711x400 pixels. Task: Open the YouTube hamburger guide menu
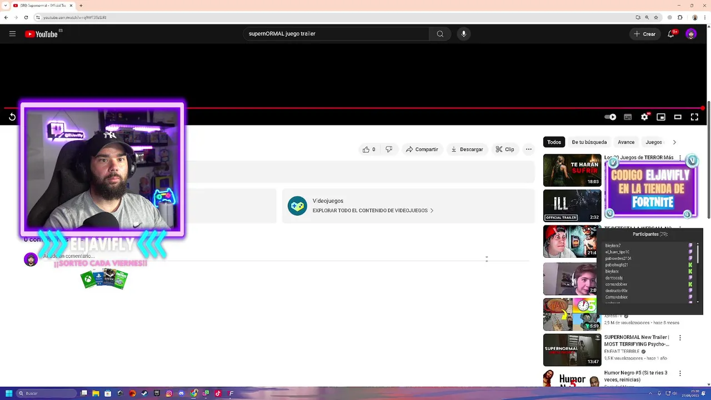pyautogui.click(x=12, y=34)
